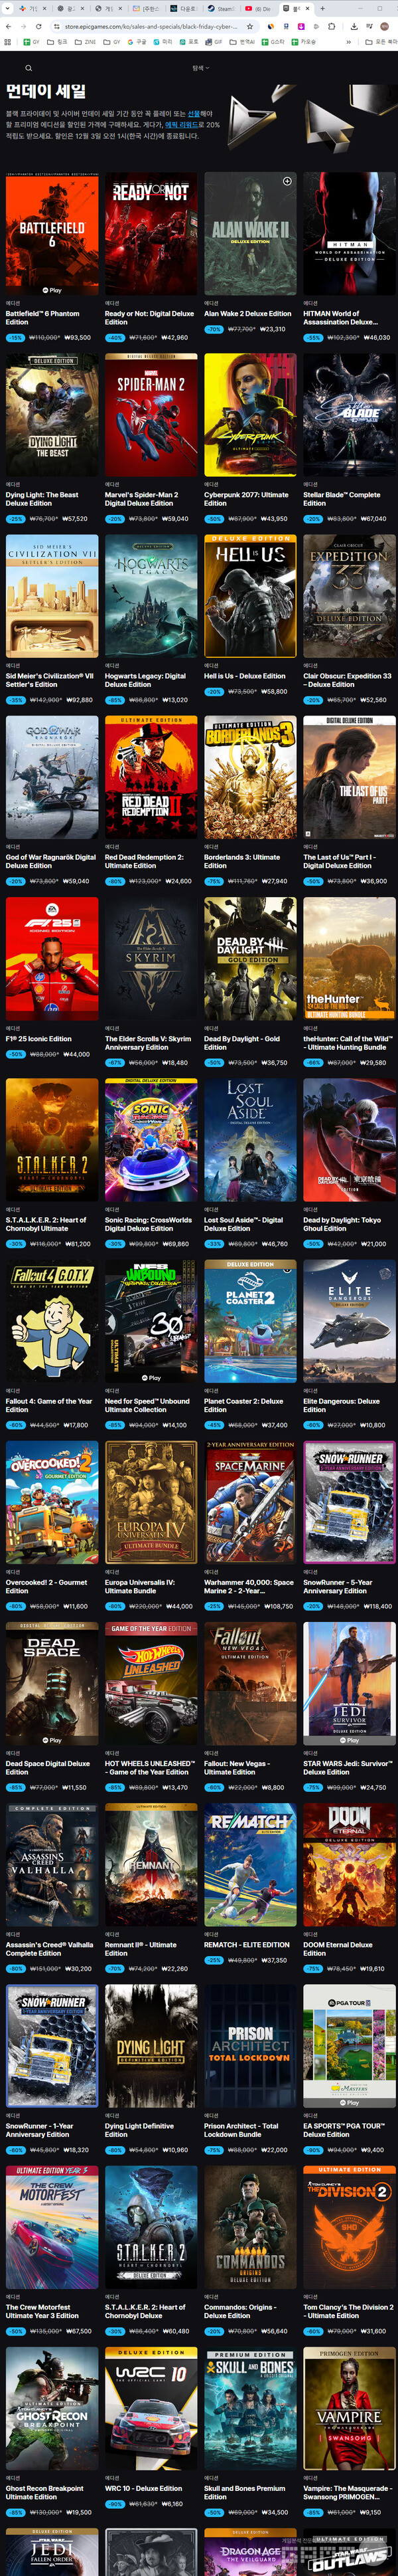Reload the page with refresh icon
Screen dimensions: 398x2576
(x=38, y=27)
